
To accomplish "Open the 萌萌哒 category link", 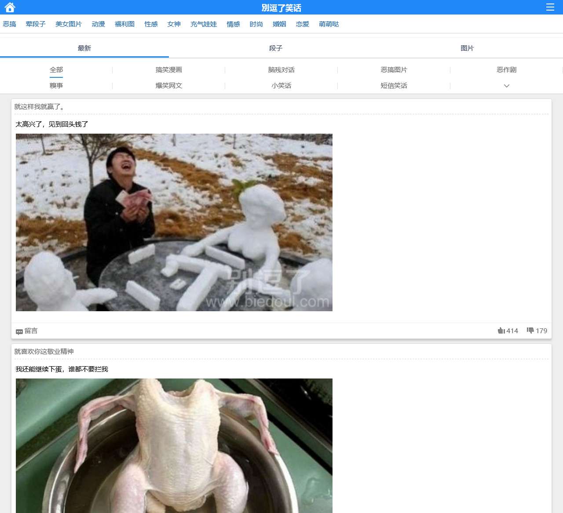I will pyautogui.click(x=329, y=24).
